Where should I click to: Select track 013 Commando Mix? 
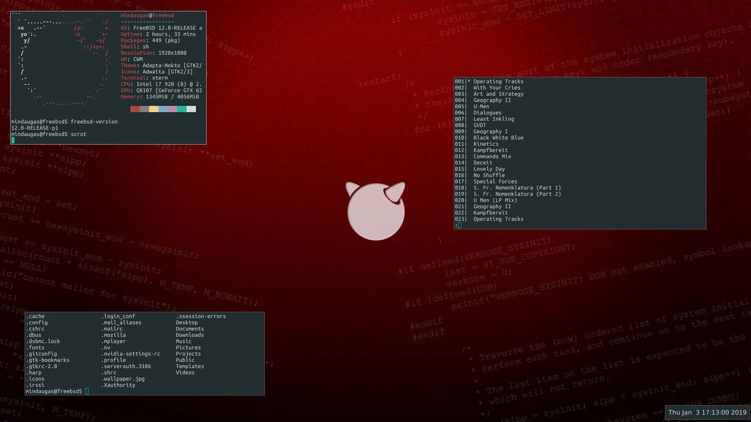coord(483,157)
